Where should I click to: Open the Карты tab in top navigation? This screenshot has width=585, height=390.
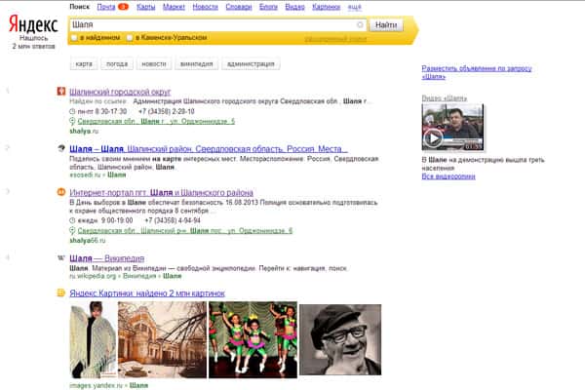145,7
